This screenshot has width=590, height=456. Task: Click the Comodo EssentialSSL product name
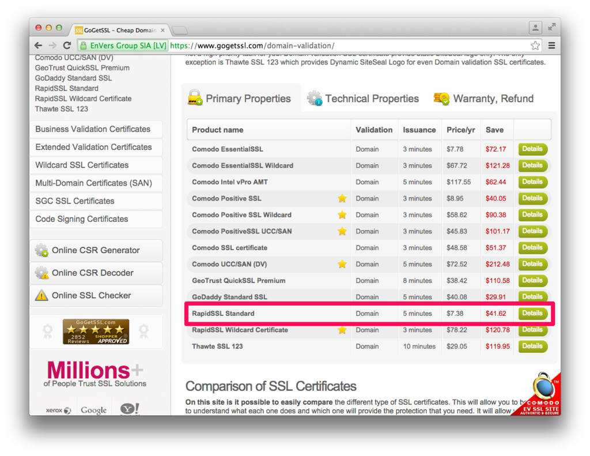(227, 149)
